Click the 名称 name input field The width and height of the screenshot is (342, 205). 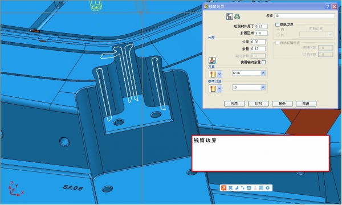pos(304,16)
